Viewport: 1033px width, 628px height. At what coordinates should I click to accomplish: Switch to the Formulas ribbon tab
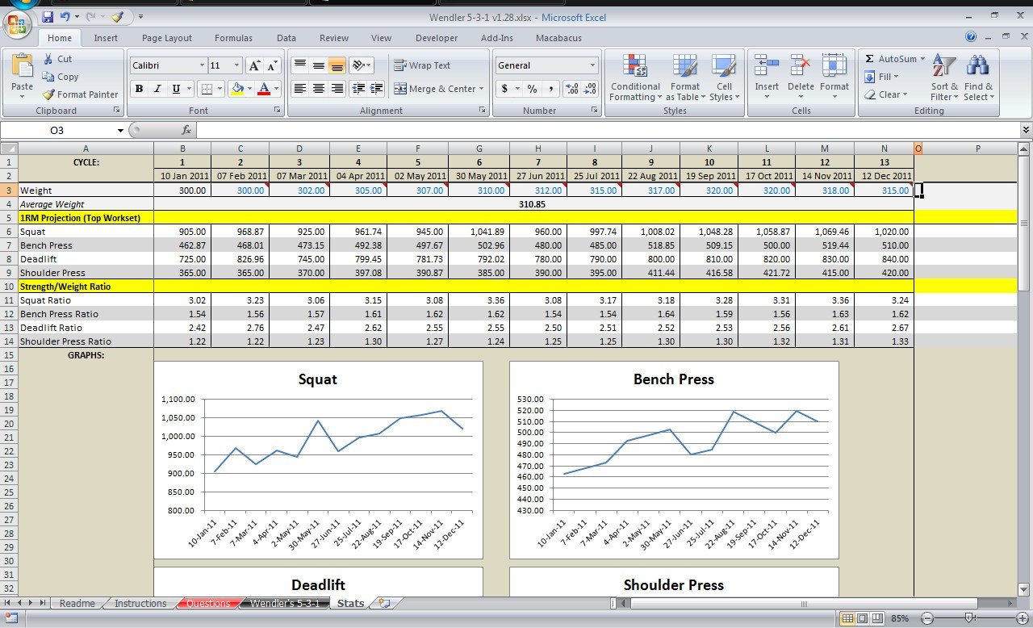tap(233, 38)
